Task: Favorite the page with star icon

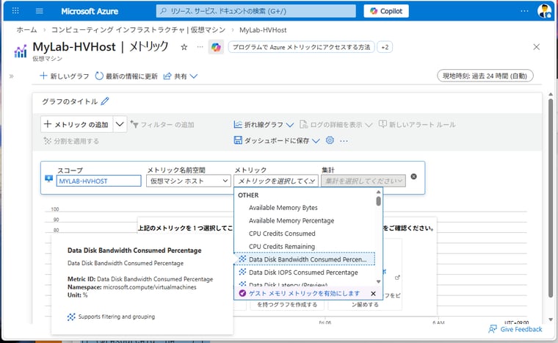Action: click(x=184, y=47)
